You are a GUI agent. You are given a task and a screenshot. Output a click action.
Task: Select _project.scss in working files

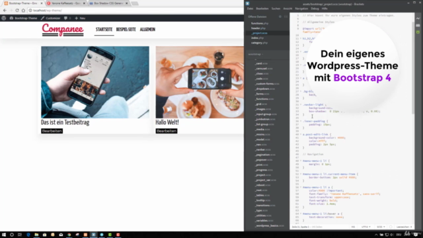tap(260, 33)
